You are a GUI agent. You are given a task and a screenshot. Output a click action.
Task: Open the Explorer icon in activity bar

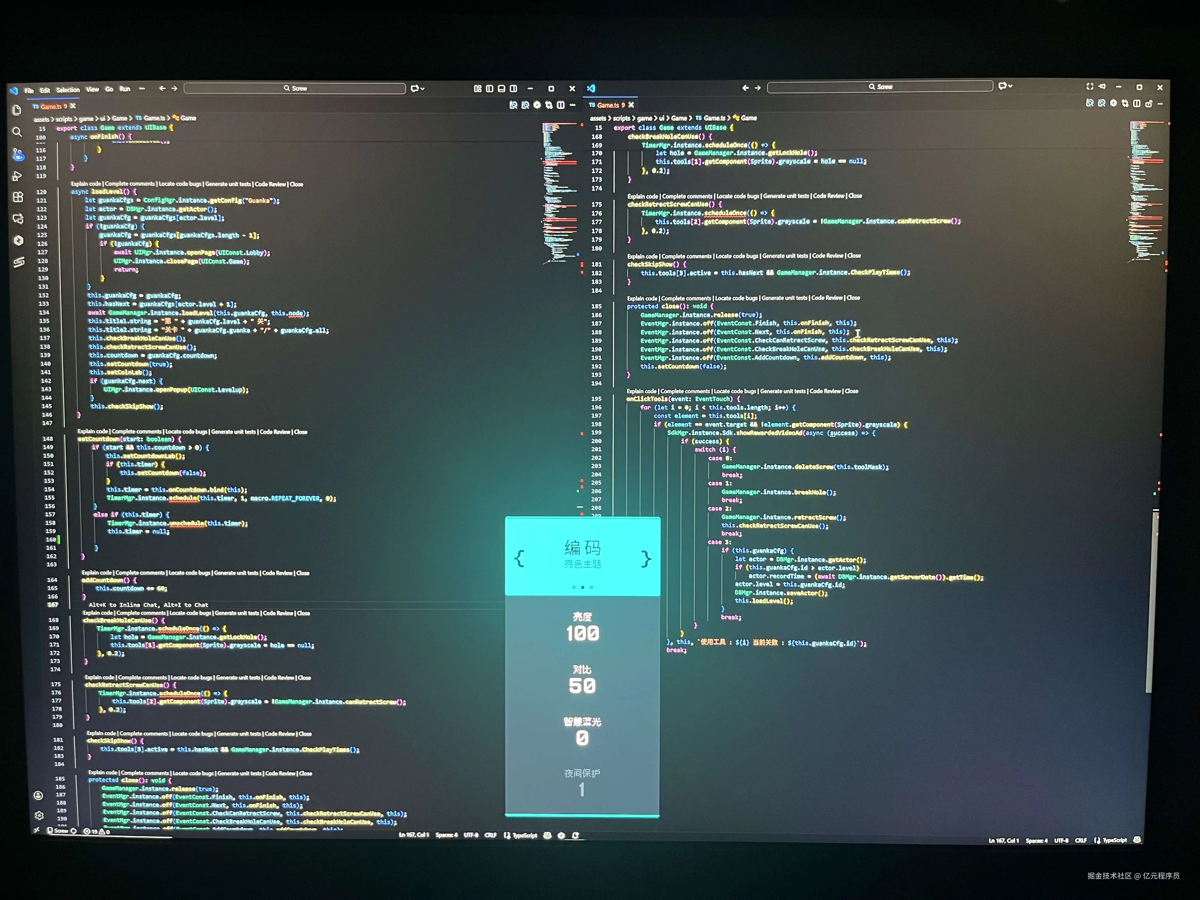(x=17, y=111)
